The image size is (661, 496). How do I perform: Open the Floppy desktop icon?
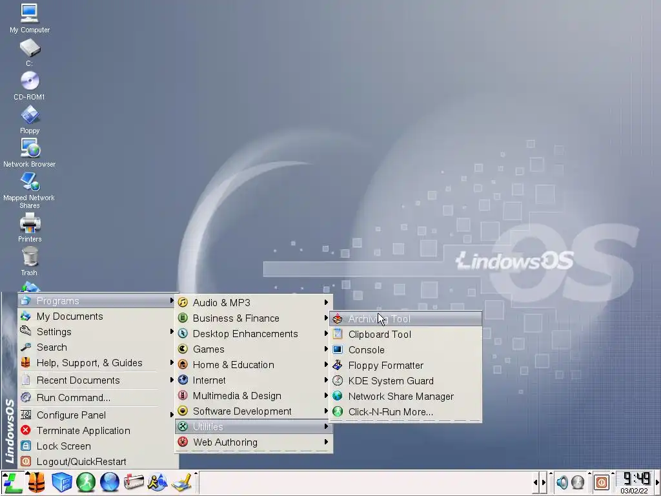(x=30, y=119)
